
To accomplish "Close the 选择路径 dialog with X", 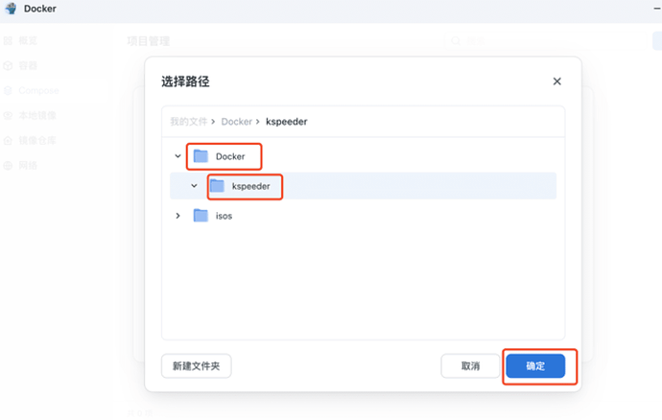I will (x=556, y=82).
